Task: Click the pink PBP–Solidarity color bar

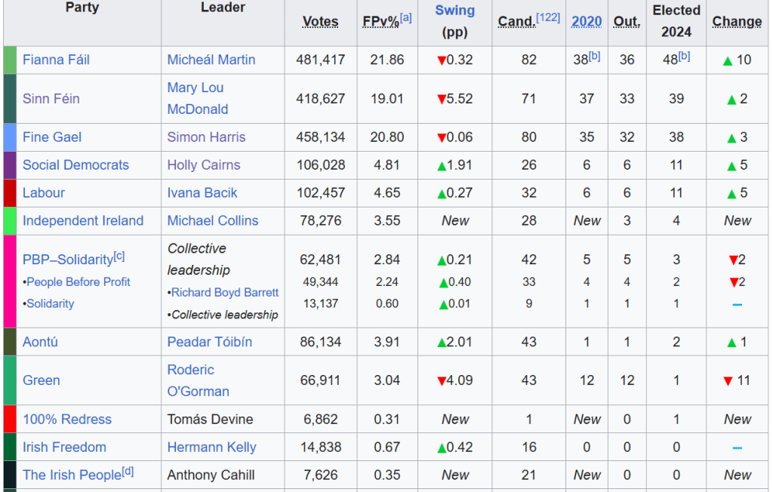Action: [10, 281]
